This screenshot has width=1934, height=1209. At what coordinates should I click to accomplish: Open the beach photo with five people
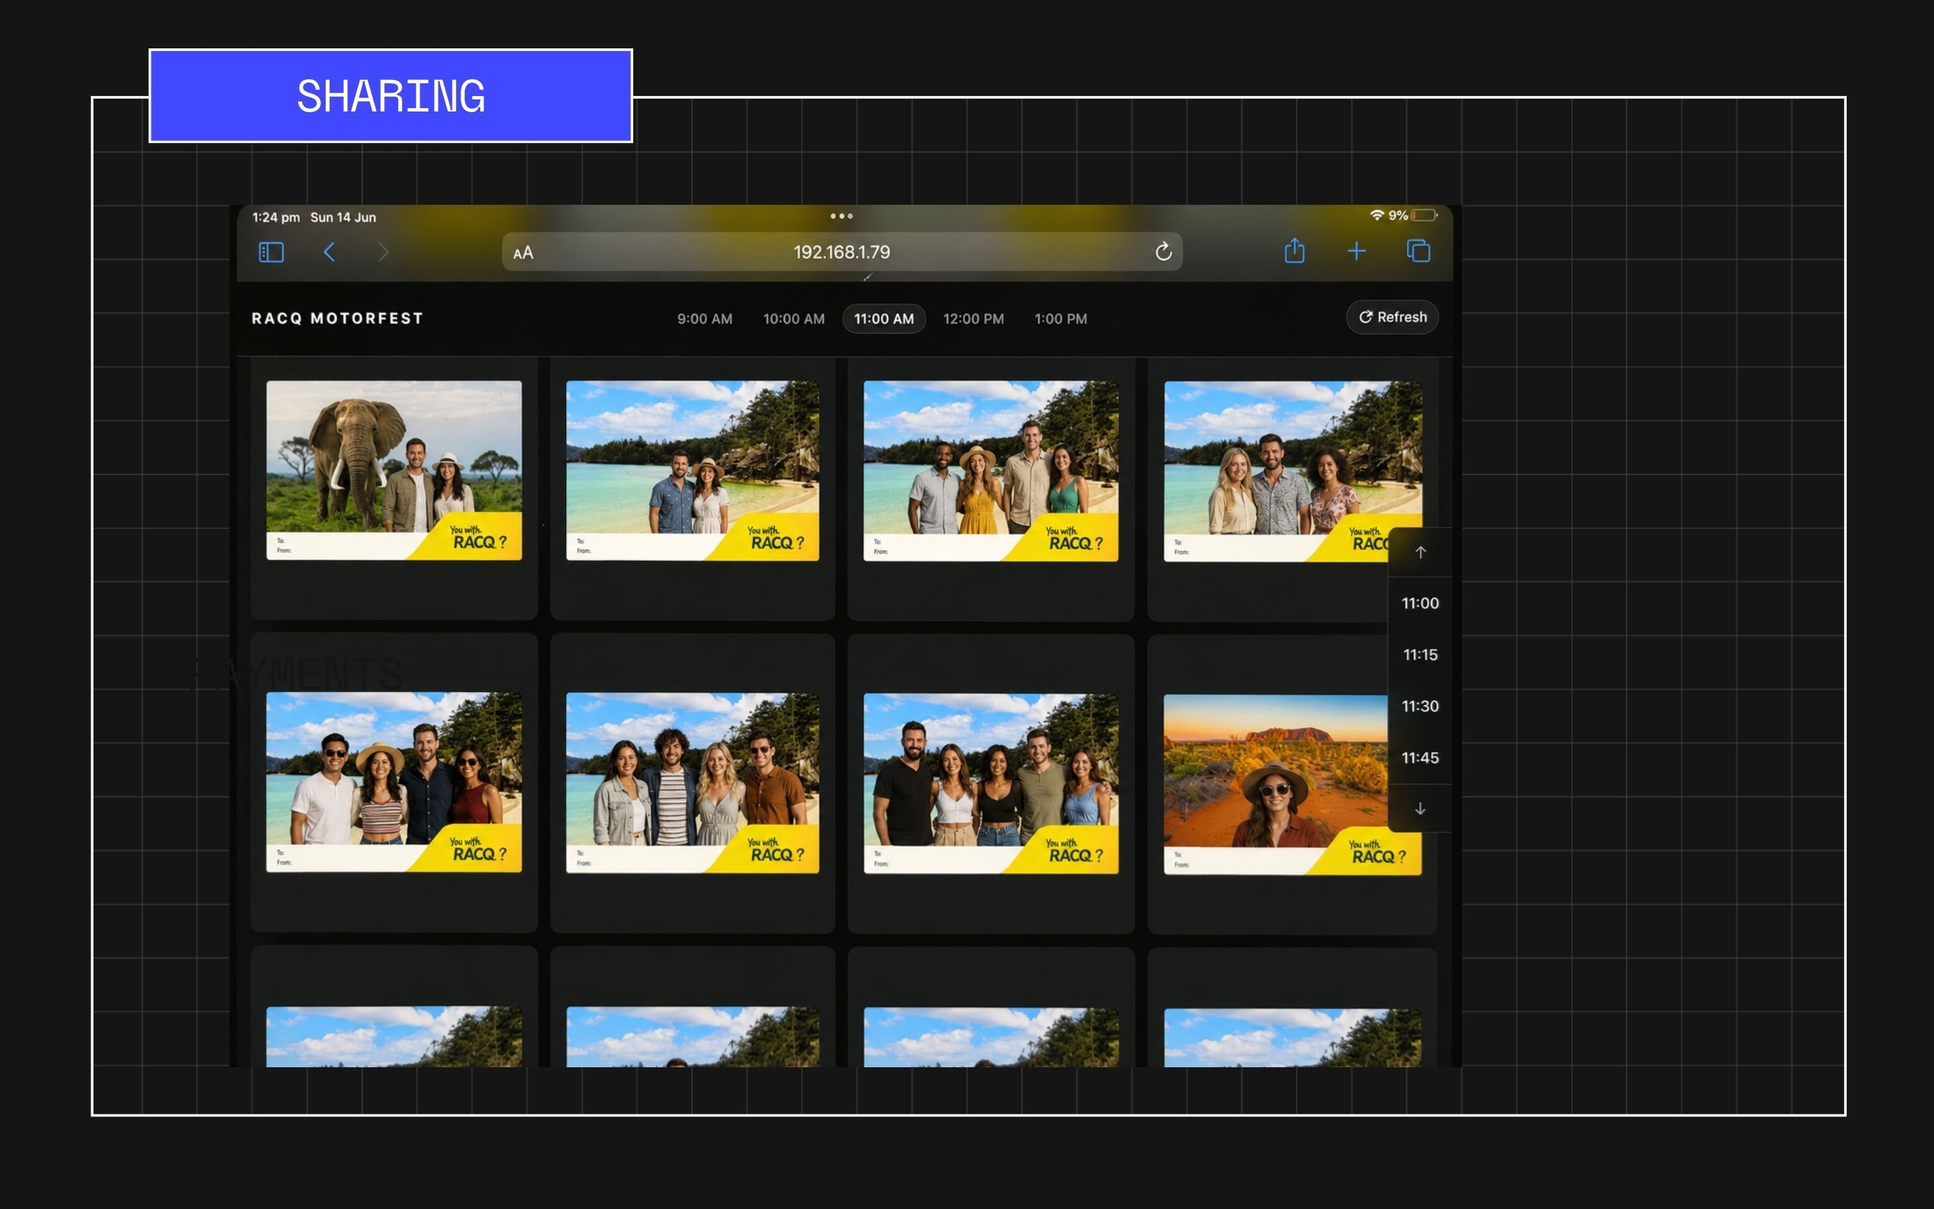tap(991, 784)
